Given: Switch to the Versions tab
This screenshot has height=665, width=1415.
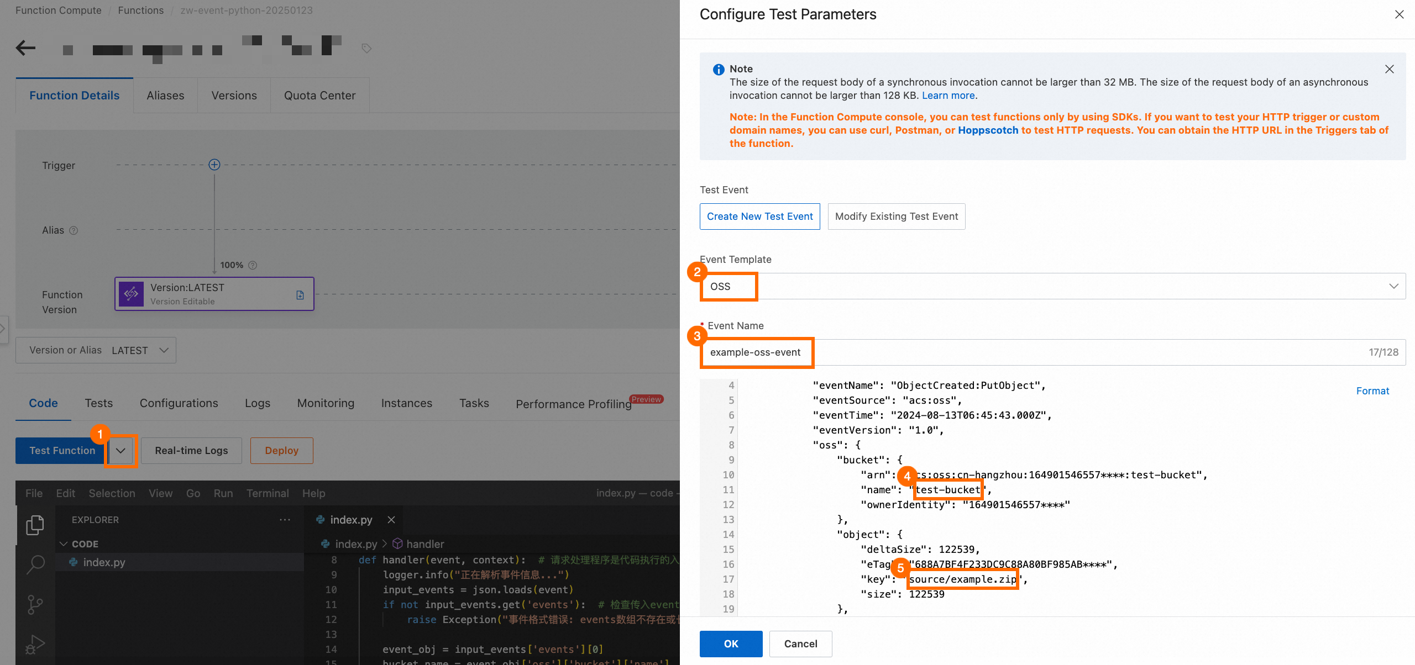Looking at the screenshot, I should pyautogui.click(x=234, y=96).
